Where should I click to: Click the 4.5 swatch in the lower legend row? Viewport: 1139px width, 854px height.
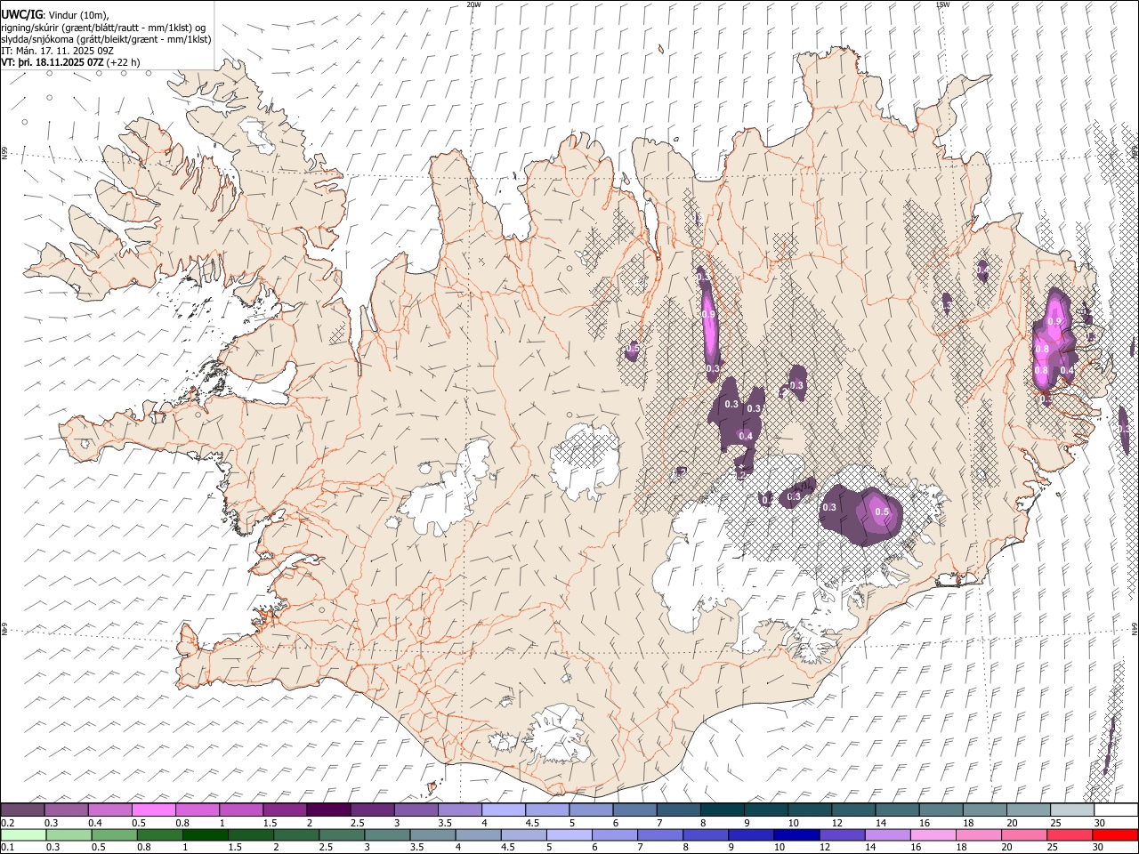[522, 834]
